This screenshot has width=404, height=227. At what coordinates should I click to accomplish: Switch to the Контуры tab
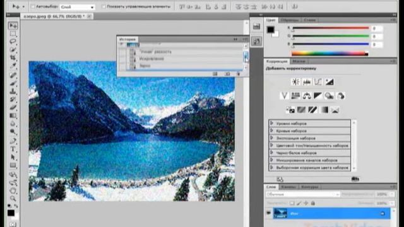pos(310,187)
